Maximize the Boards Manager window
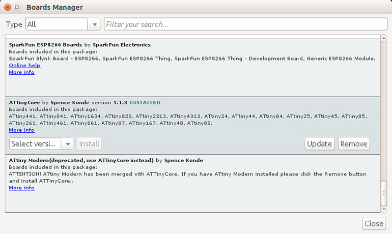The height and width of the screenshot is (234, 392). click(17, 7)
